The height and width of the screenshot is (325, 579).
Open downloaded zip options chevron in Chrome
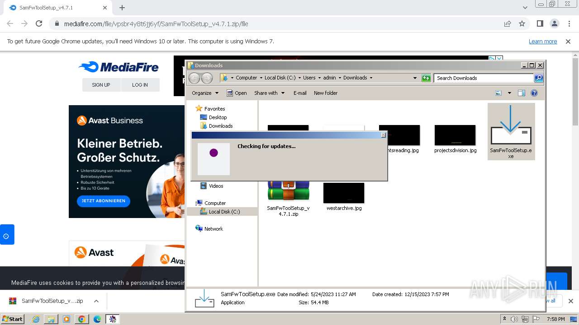pyautogui.click(x=96, y=301)
